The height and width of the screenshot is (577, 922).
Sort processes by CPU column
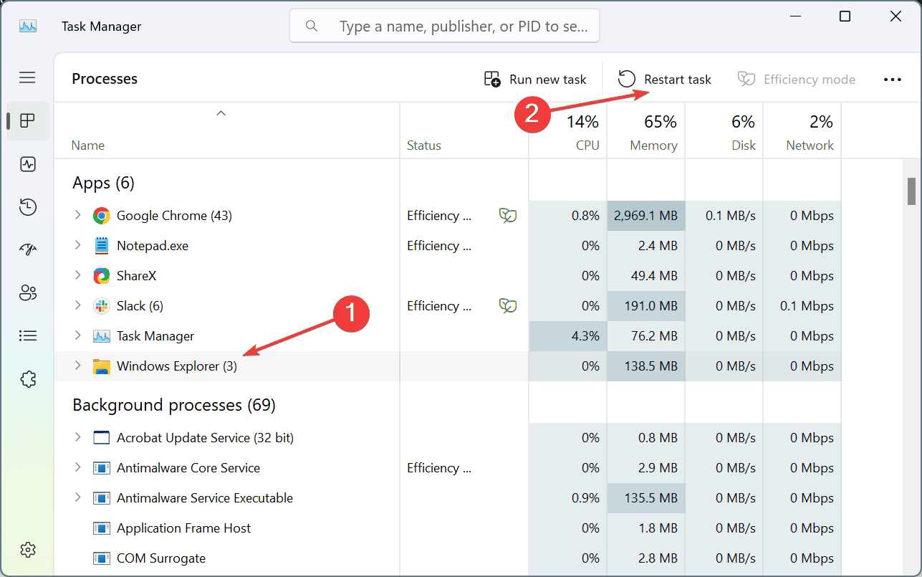568,130
